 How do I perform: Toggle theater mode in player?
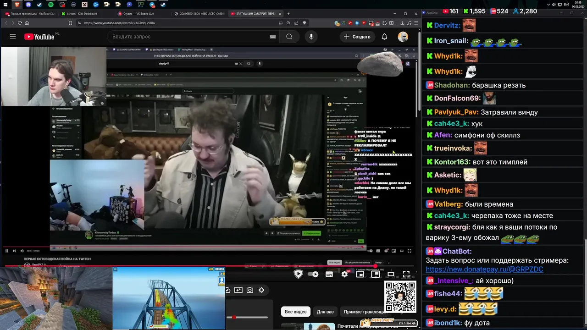(391, 274)
